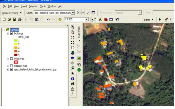Open the Help menu
This screenshot has height=109, width=175.
coord(60,6)
